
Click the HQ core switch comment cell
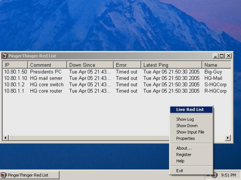(47, 85)
